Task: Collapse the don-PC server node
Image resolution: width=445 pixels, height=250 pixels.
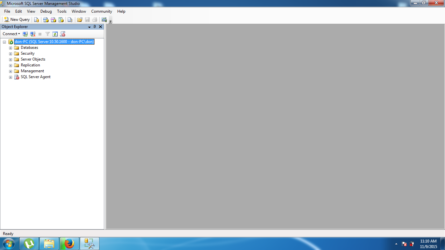Action: pyautogui.click(x=5, y=42)
